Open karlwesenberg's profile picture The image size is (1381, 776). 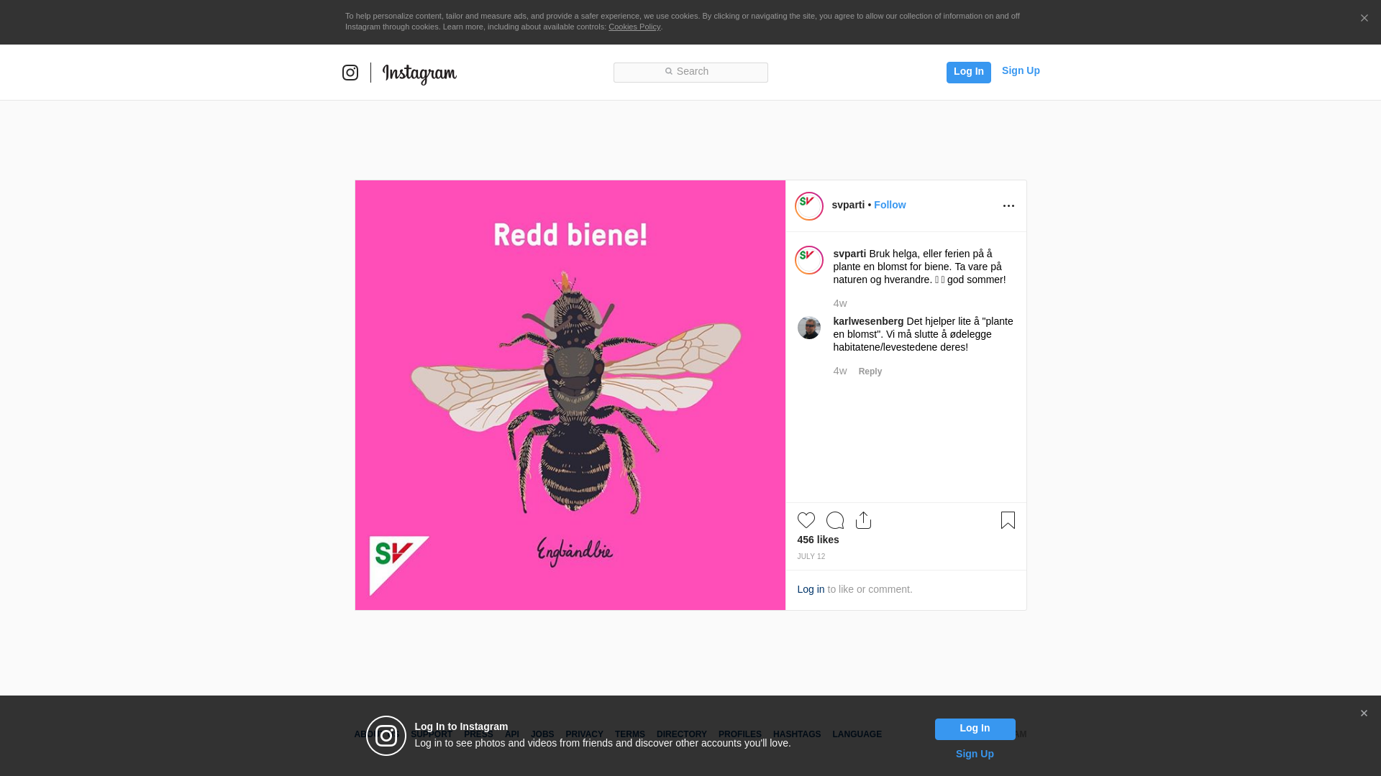(x=809, y=328)
